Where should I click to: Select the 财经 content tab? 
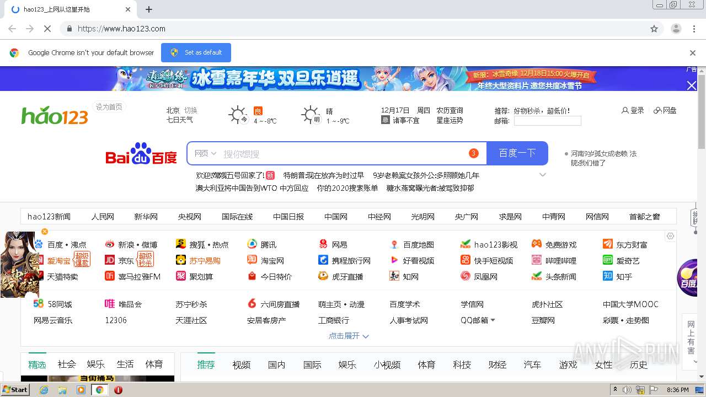coord(497,365)
